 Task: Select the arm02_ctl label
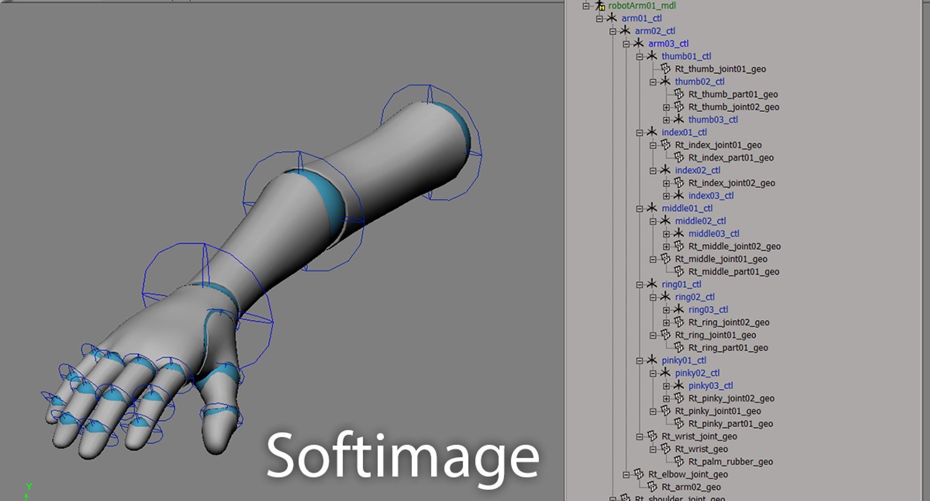(x=655, y=30)
